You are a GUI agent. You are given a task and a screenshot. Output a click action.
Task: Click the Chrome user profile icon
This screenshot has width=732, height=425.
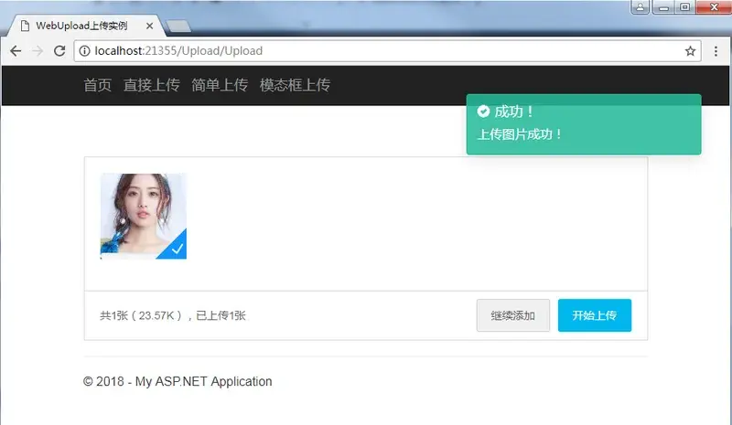tap(640, 6)
